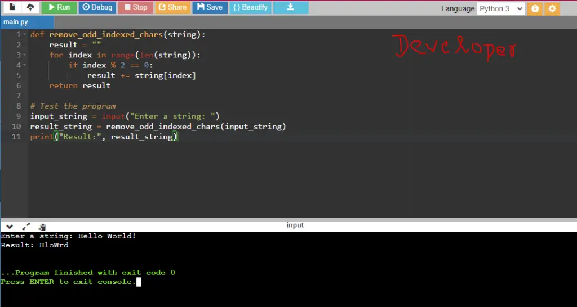Screen dimensions: 577x307
Task: Clear the console using the clear icon
Action: pos(42,227)
